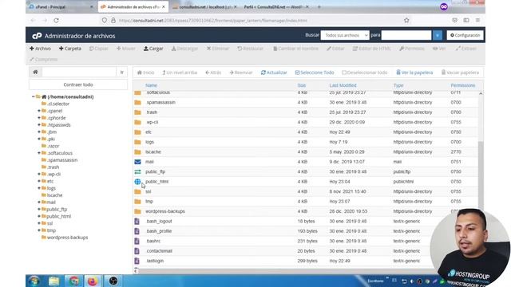The image size is (511, 287).
Task: Open OBS Studio from the taskbar
Action: [x=113, y=281]
